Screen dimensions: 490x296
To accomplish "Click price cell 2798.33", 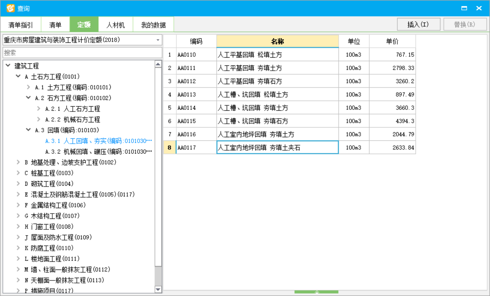I will coord(392,68).
